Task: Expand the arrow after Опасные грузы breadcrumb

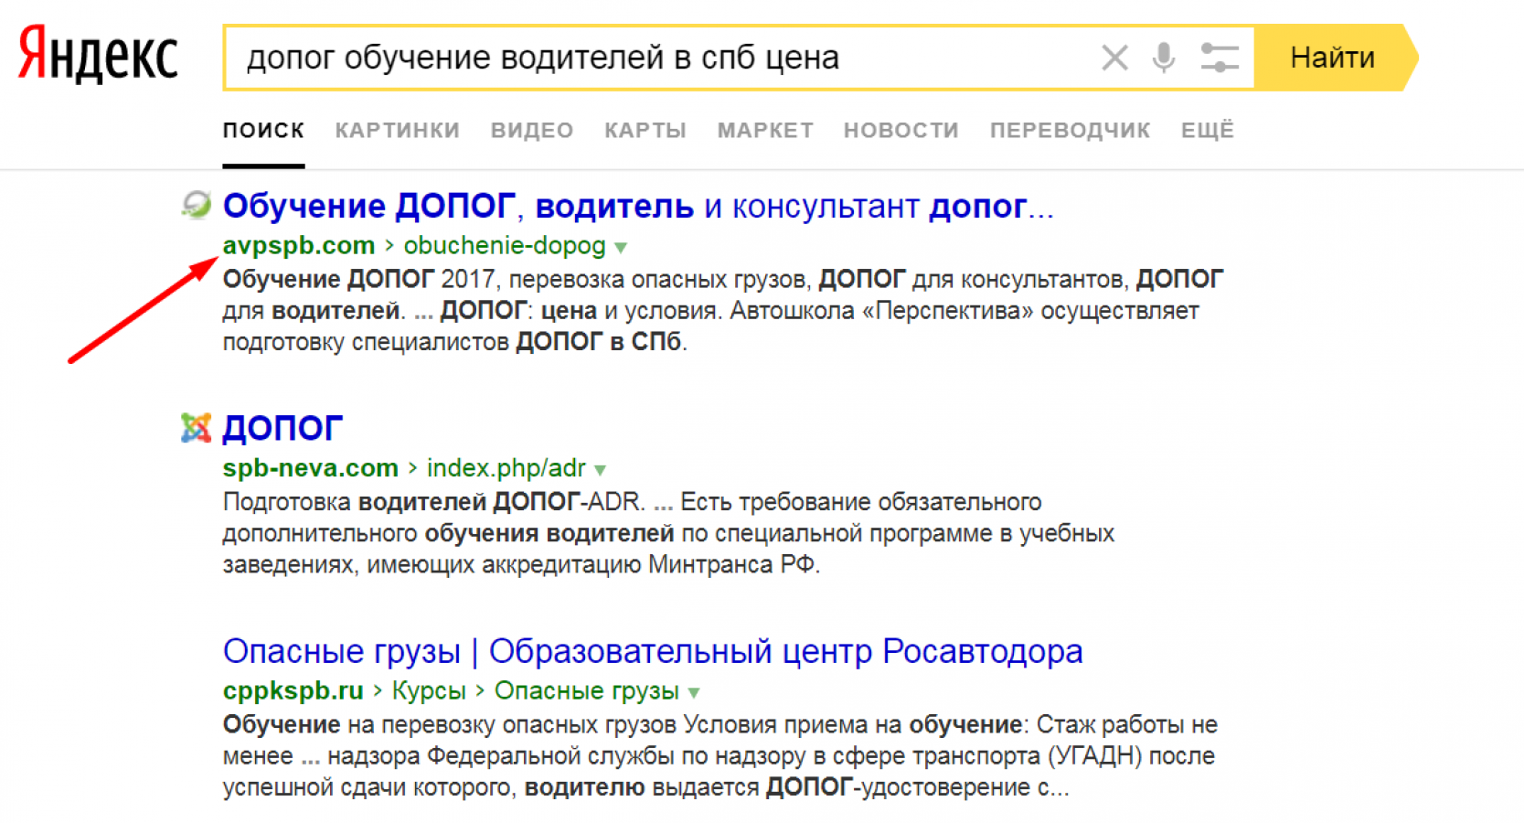Action: coord(694,693)
